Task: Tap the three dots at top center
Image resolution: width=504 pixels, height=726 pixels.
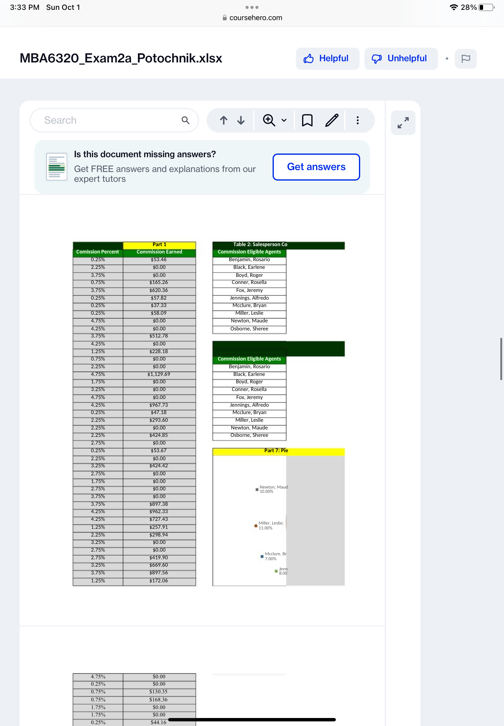Action: (252, 7)
